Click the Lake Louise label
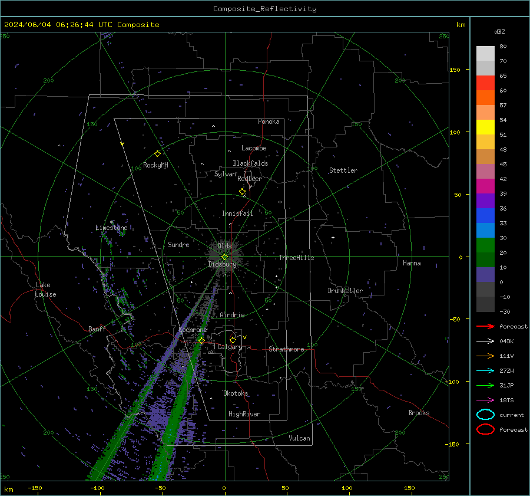This screenshot has height=496, width=530. (46, 290)
